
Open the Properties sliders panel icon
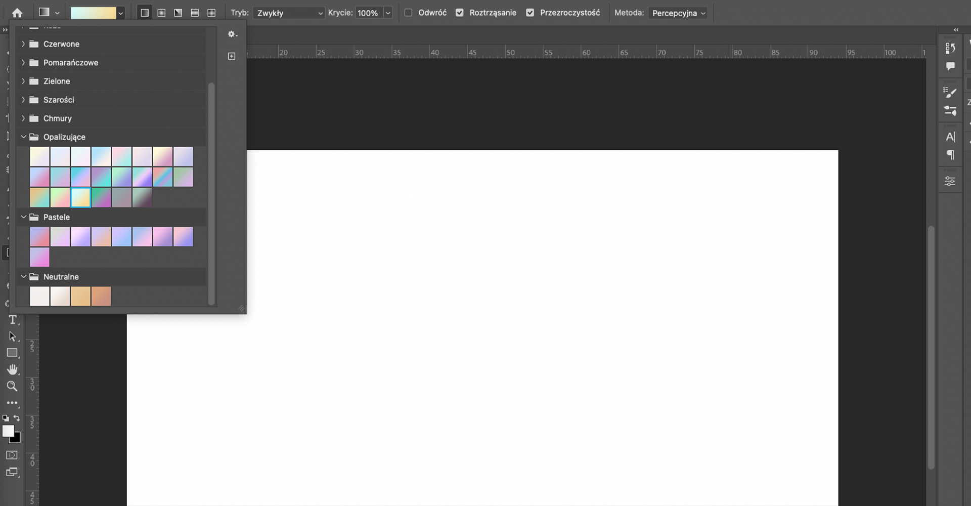(x=950, y=181)
